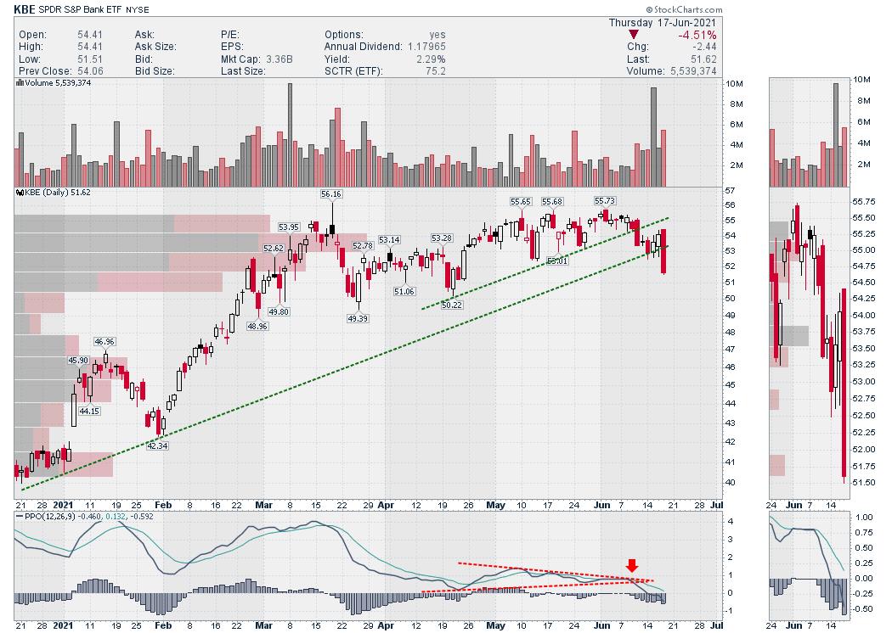Image resolution: width=892 pixels, height=633 pixels.
Task: Select the KBE ticker symbol heading
Action: [25, 9]
